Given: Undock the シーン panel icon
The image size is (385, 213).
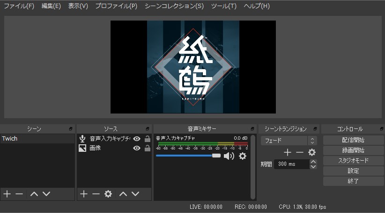Looking at the screenshot, I should 71,128.
